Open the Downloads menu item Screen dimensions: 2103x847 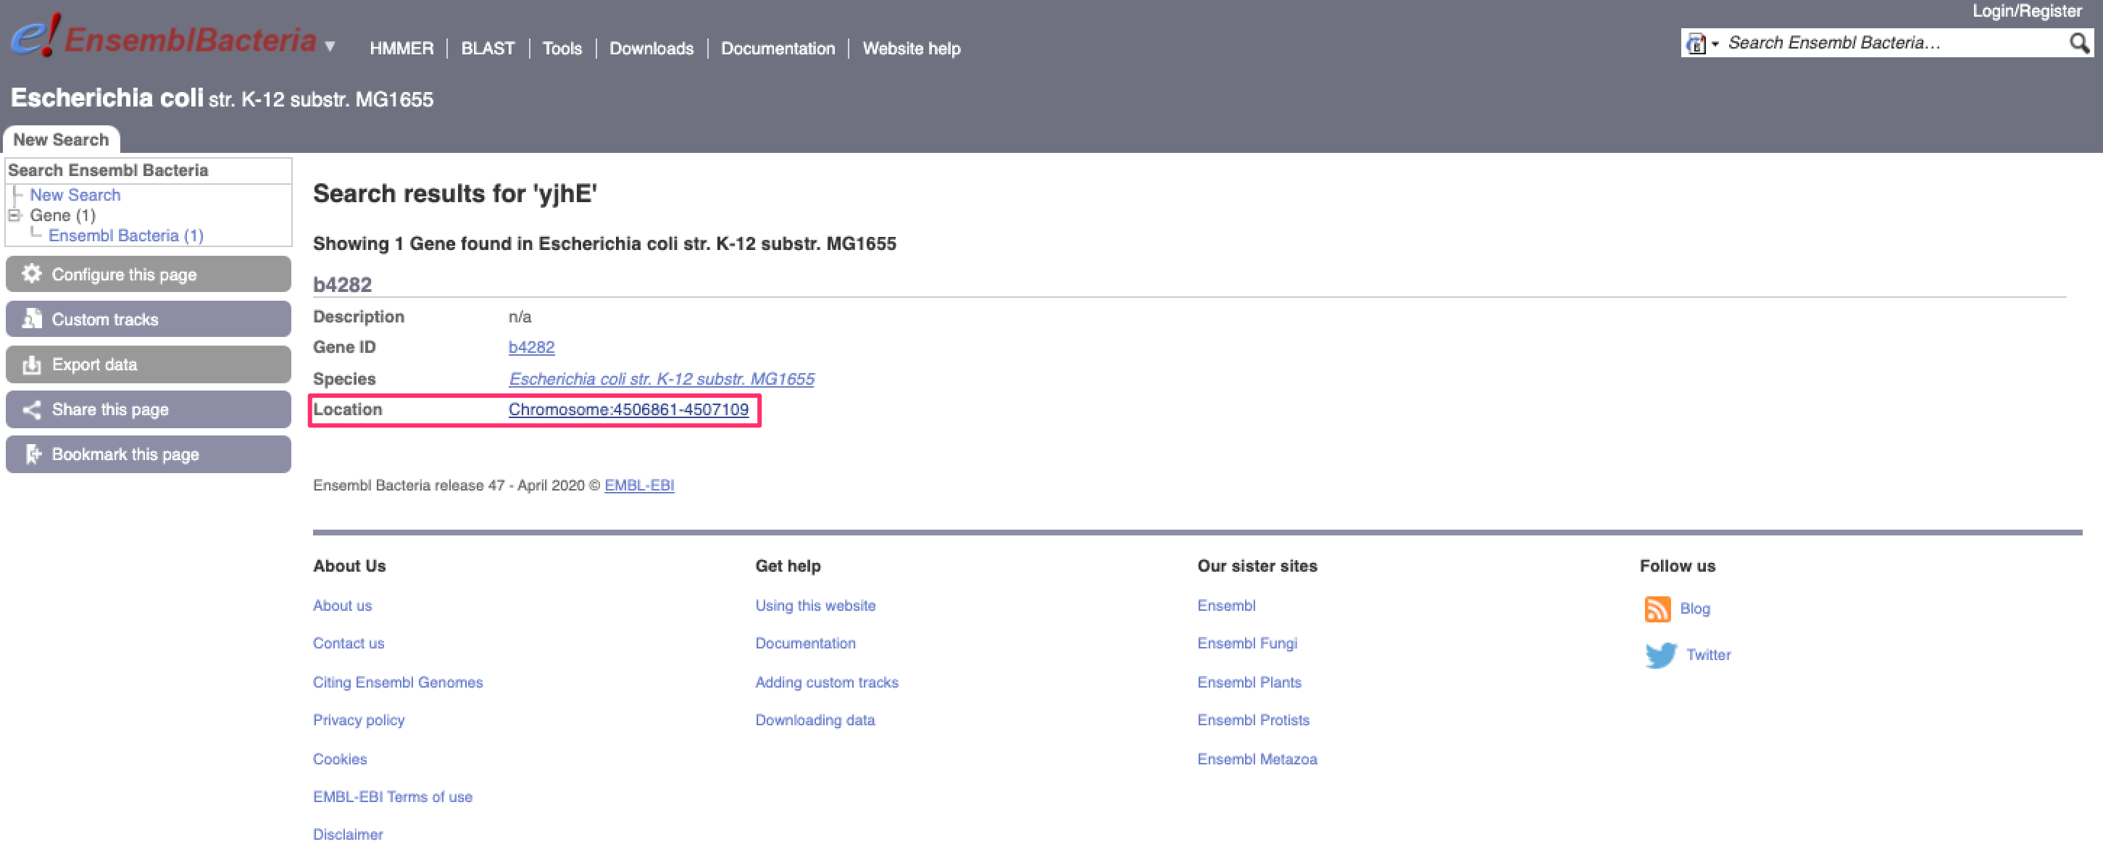651,48
